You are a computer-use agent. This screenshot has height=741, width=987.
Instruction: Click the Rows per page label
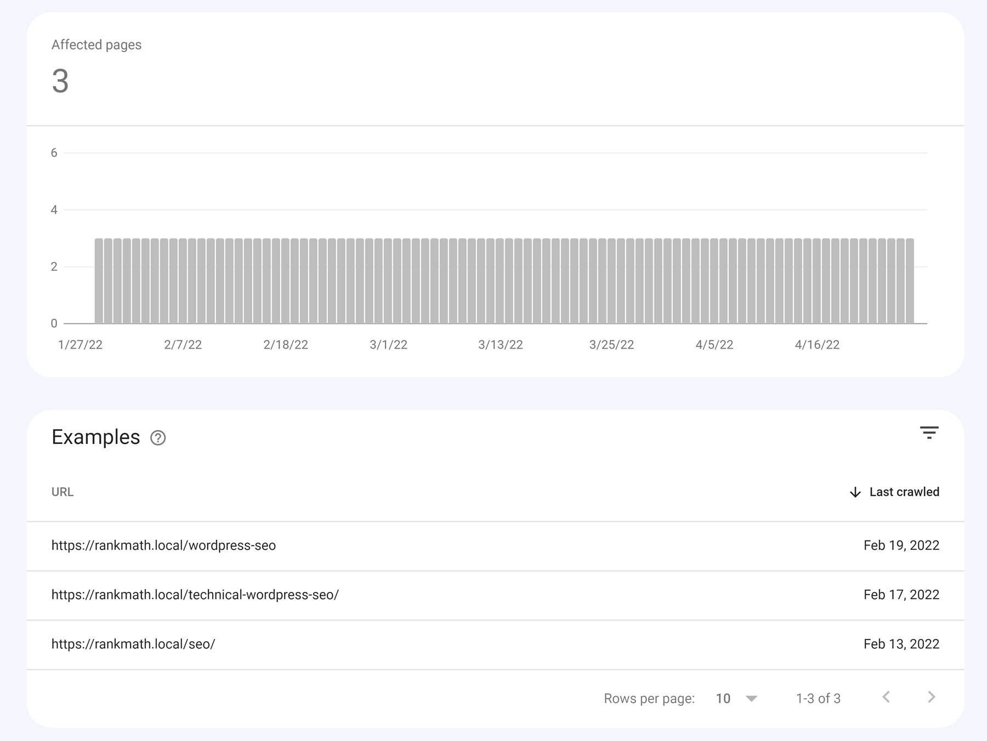coord(649,698)
